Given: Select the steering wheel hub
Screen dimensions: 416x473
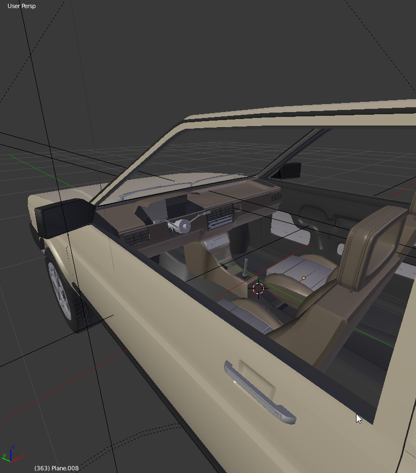Looking at the screenshot, I should click(184, 226).
